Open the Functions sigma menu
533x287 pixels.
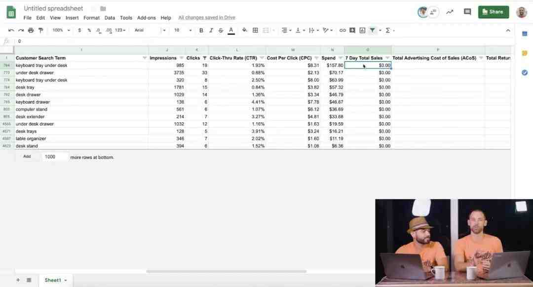coord(388,30)
